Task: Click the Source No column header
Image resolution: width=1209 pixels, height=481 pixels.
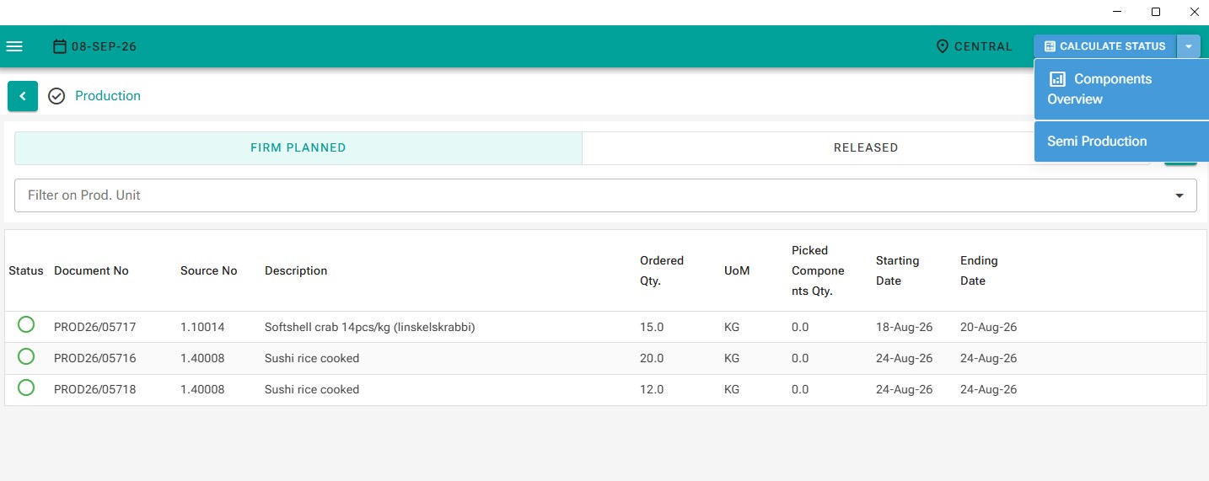Action: tap(209, 270)
